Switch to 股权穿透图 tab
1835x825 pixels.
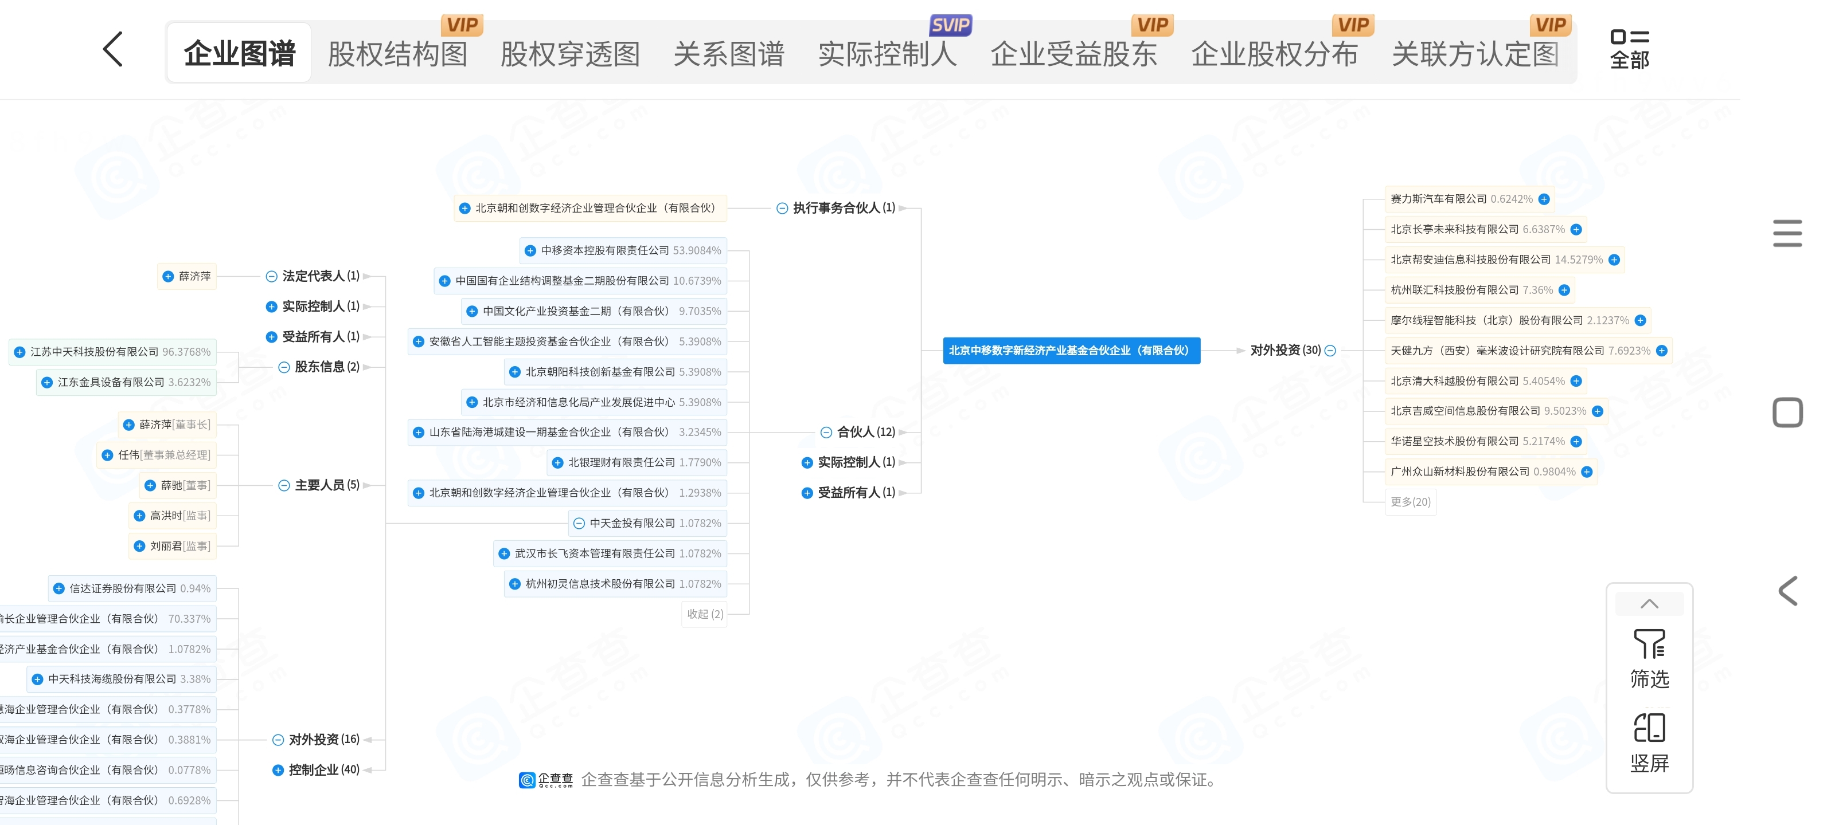(570, 54)
